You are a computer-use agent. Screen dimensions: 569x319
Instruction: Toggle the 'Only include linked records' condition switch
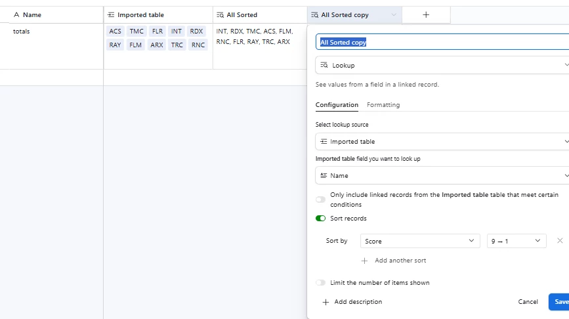click(x=320, y=200)
